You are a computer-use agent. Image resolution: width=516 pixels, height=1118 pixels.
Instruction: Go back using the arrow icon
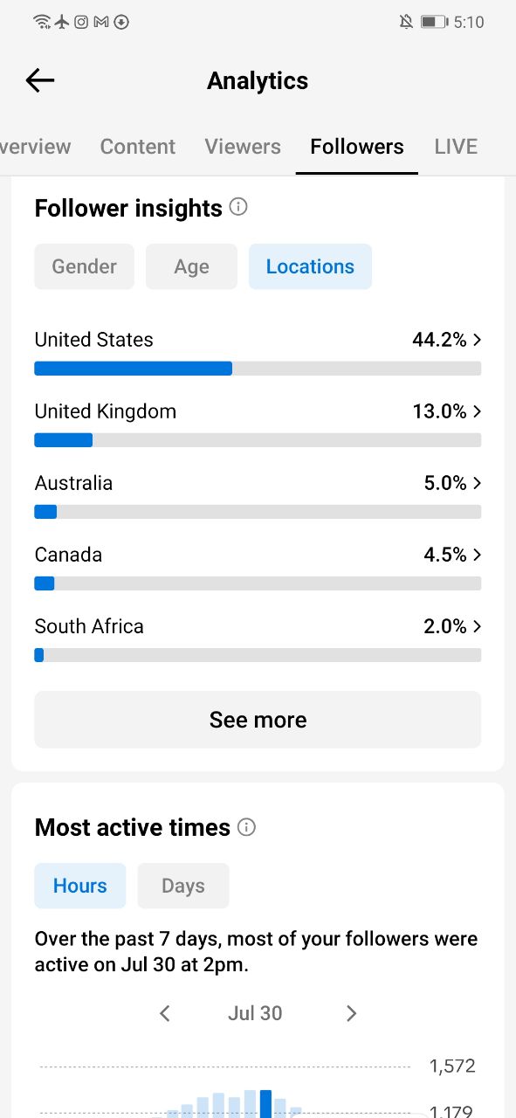click(x=40, y=80)
